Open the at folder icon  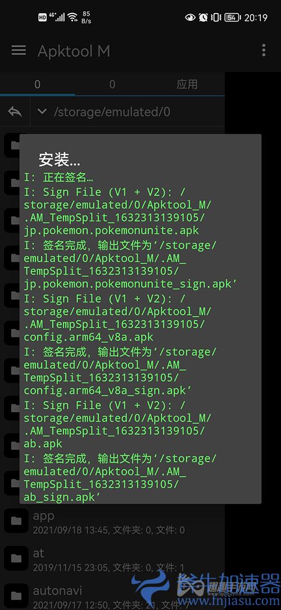point(16,559)
